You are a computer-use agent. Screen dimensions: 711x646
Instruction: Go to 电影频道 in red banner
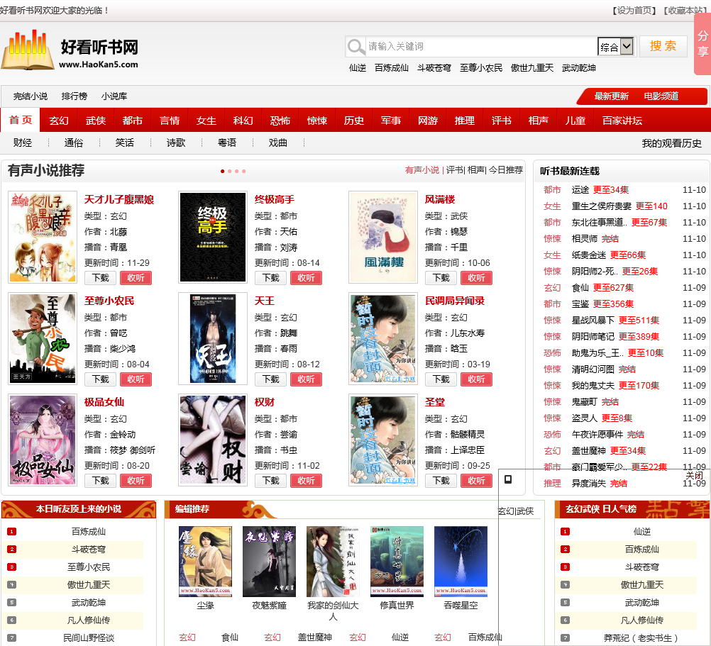(661, 96)
